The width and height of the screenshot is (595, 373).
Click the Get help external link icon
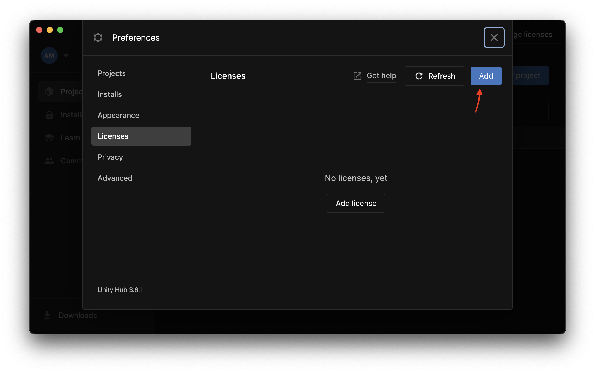(357, 76)
